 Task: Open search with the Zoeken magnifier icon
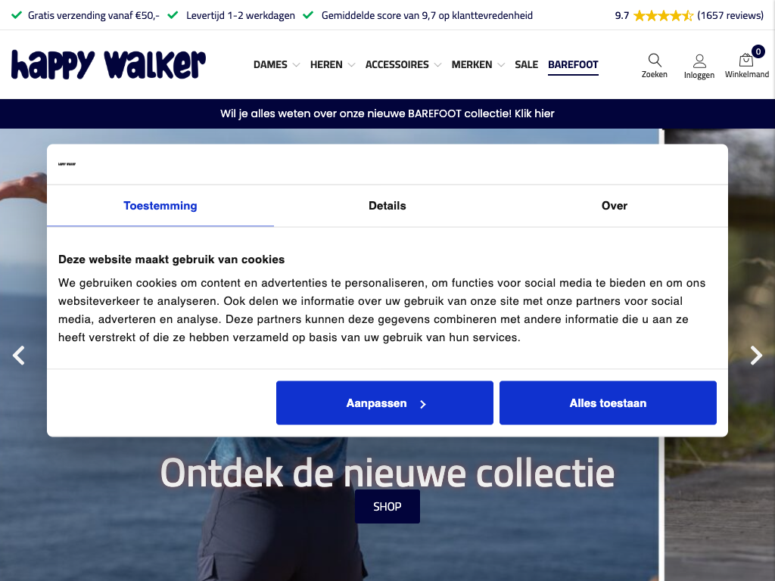[655, 61]
